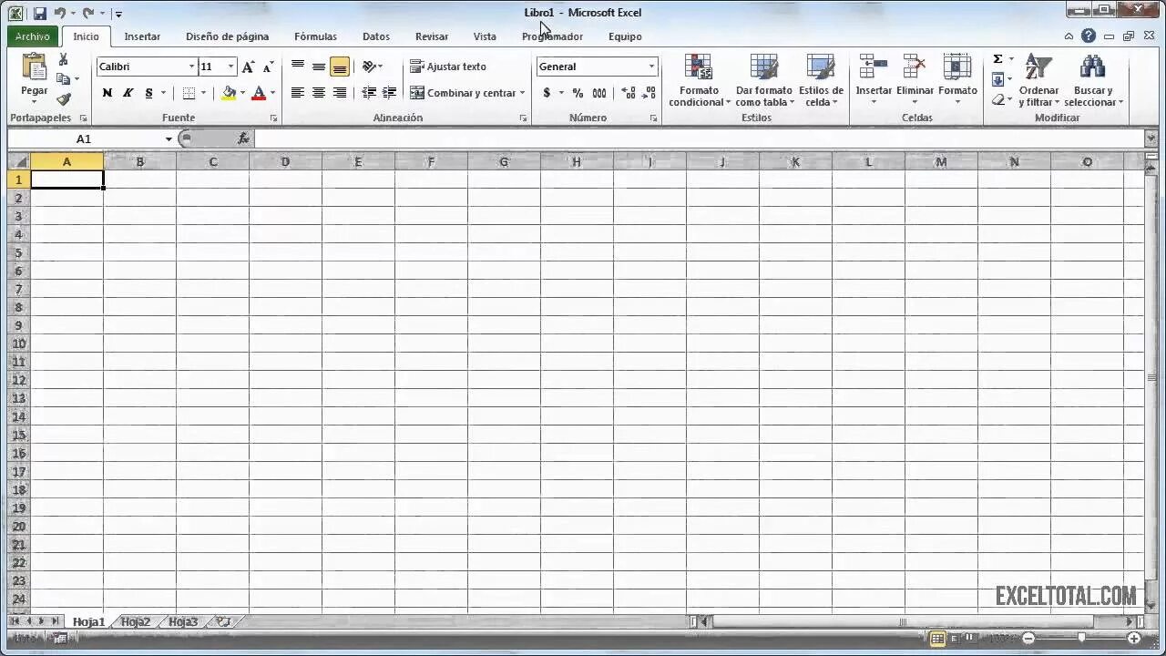Switch to the Insertar tab
1166x656 pixels.
click(142, 36)
